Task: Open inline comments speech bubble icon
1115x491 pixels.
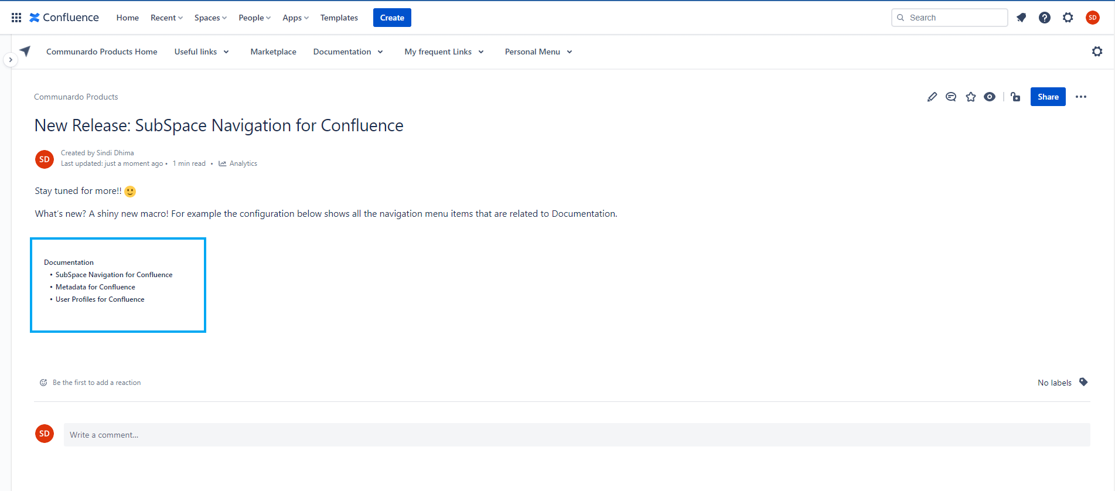Action: (x=951, y=97)
